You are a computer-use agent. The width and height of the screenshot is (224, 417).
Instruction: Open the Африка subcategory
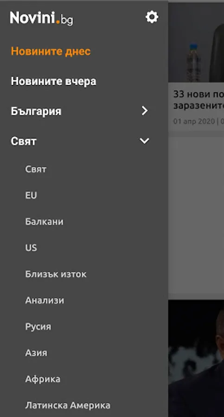coord(43,379)
